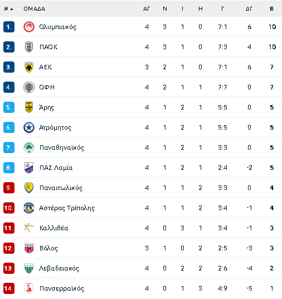Click the Καλλιθέα gold logo
The width and height of the screenshot is (282, 299).
point(29,228)
